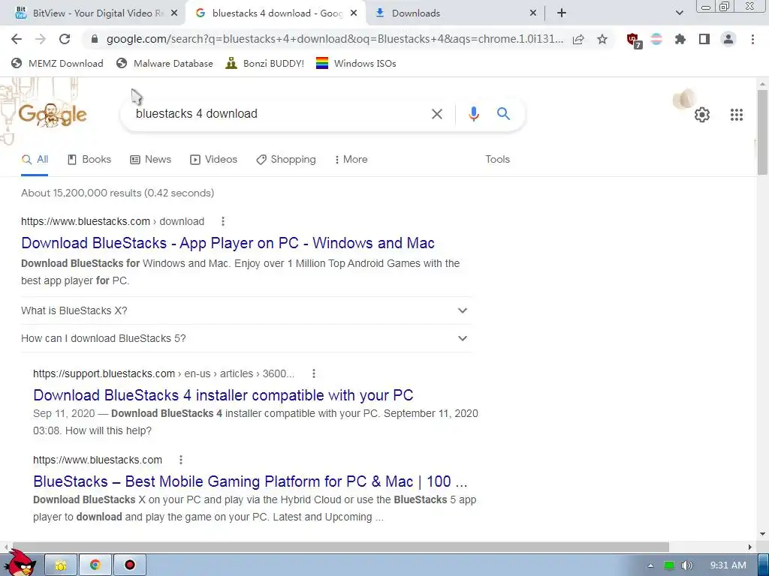Click the green tray icon
The height and width of the screenshot is (576, 769).
pos(669,565)
